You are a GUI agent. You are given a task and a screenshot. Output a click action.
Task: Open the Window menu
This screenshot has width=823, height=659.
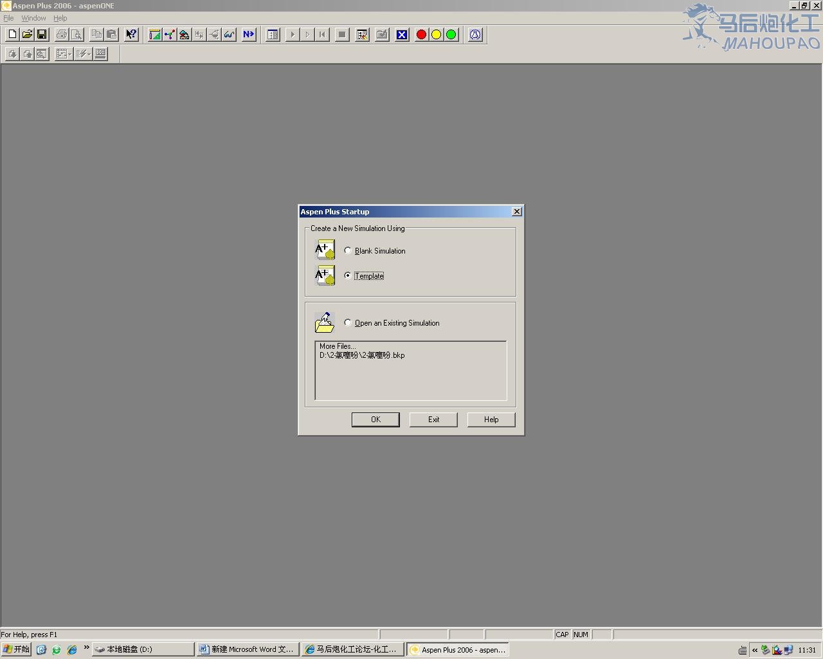(x=33, y=18)
